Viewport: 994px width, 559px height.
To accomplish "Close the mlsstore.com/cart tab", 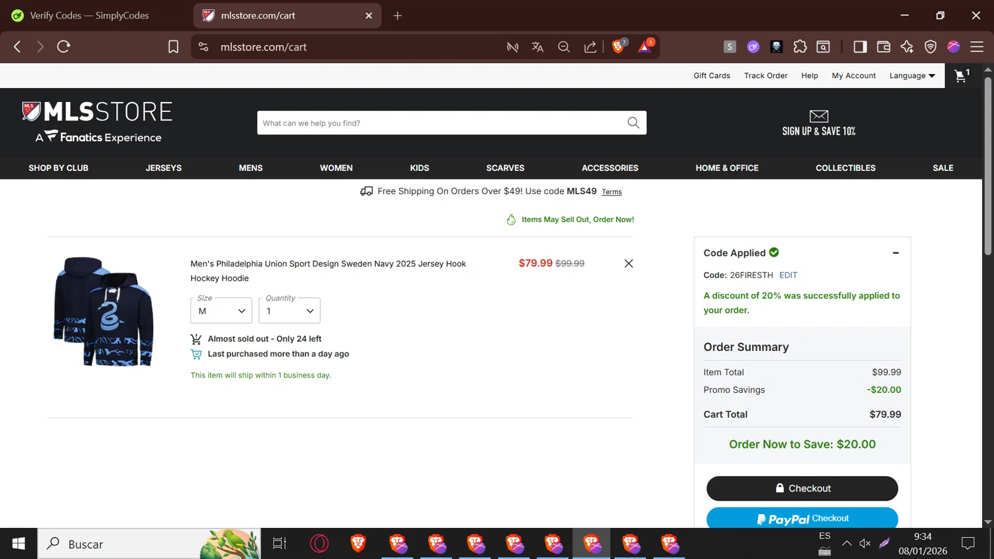I will pyautogui.click(x=369, y=15).
